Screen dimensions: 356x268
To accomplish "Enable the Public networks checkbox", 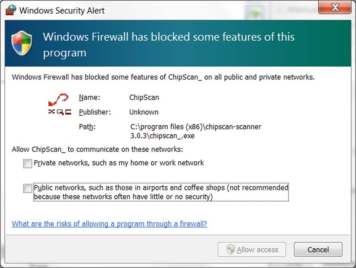I will [27, 188].
